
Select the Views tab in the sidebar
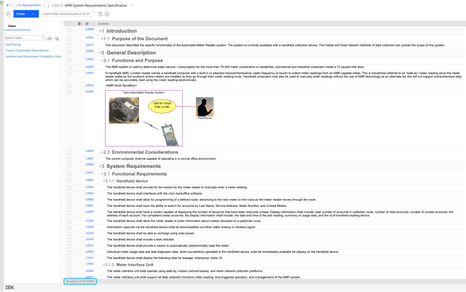(x=12, y=26)
